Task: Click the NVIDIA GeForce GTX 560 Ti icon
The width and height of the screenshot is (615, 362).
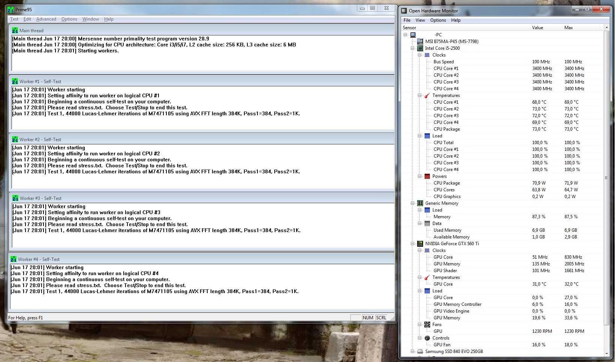Action: pos(420,244)
